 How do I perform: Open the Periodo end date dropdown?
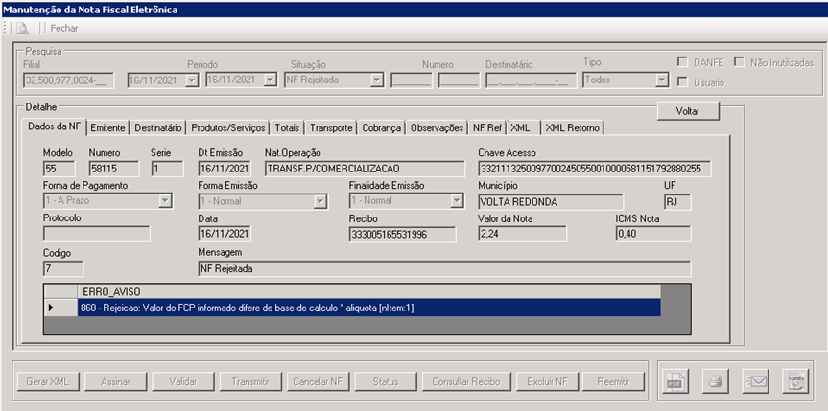click(271, 80)
